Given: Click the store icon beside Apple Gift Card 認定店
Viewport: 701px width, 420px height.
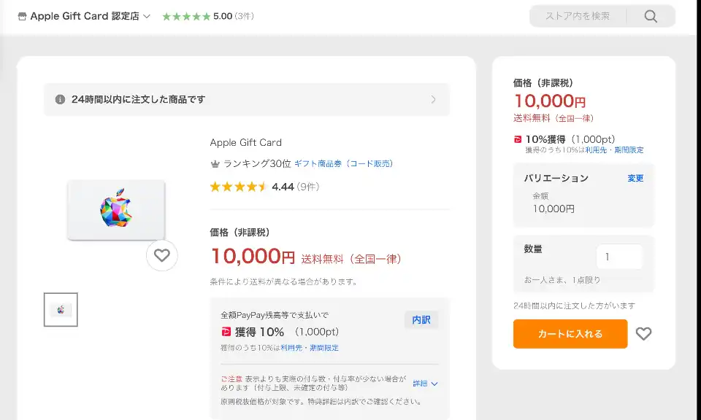Looking at the screenshot, I should click(22, 16).
